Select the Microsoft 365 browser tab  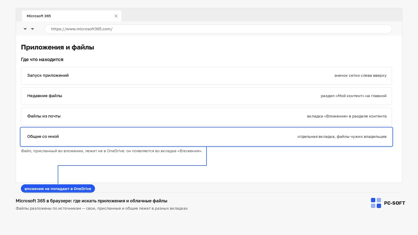point(72,16)
